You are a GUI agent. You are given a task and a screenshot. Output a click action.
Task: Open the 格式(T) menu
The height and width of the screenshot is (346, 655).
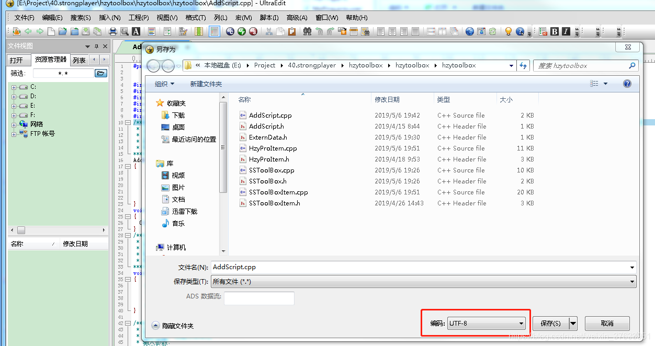pyautogui.click(x=196, y=18)
